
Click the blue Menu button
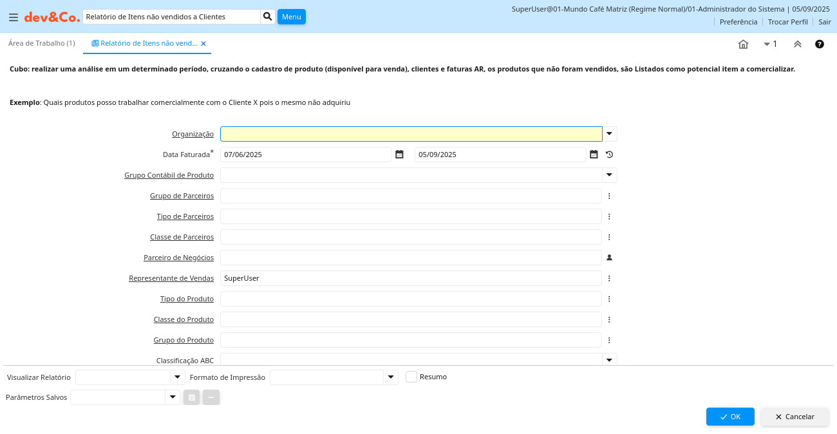[x=291, y=17]
